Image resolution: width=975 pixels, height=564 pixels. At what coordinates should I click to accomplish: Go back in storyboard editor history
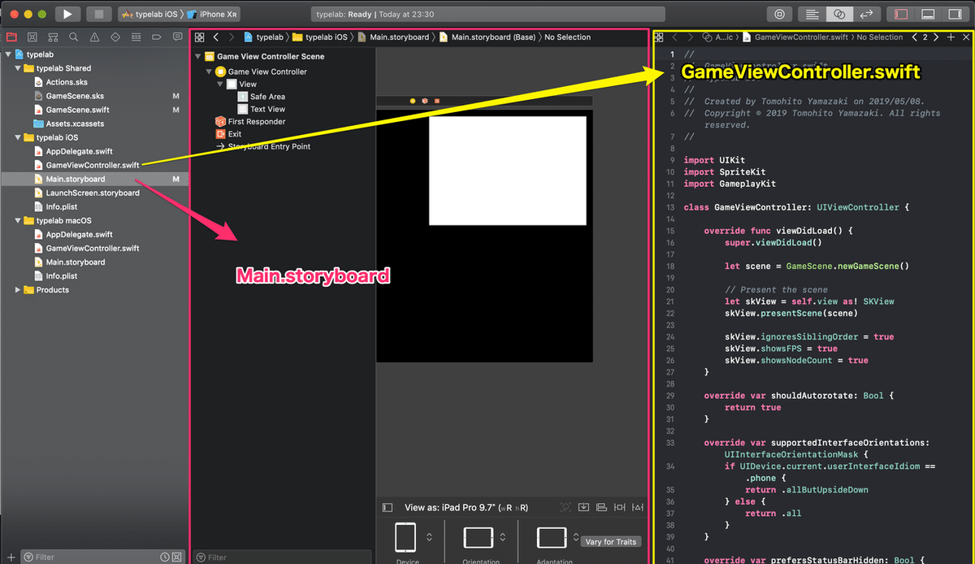(x=216, y=37)
